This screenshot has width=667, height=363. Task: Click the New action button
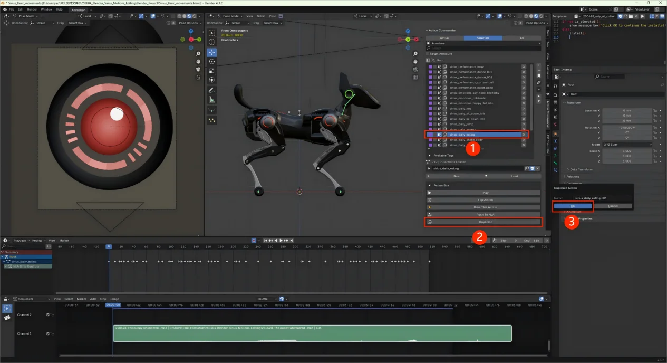[456, 176]
